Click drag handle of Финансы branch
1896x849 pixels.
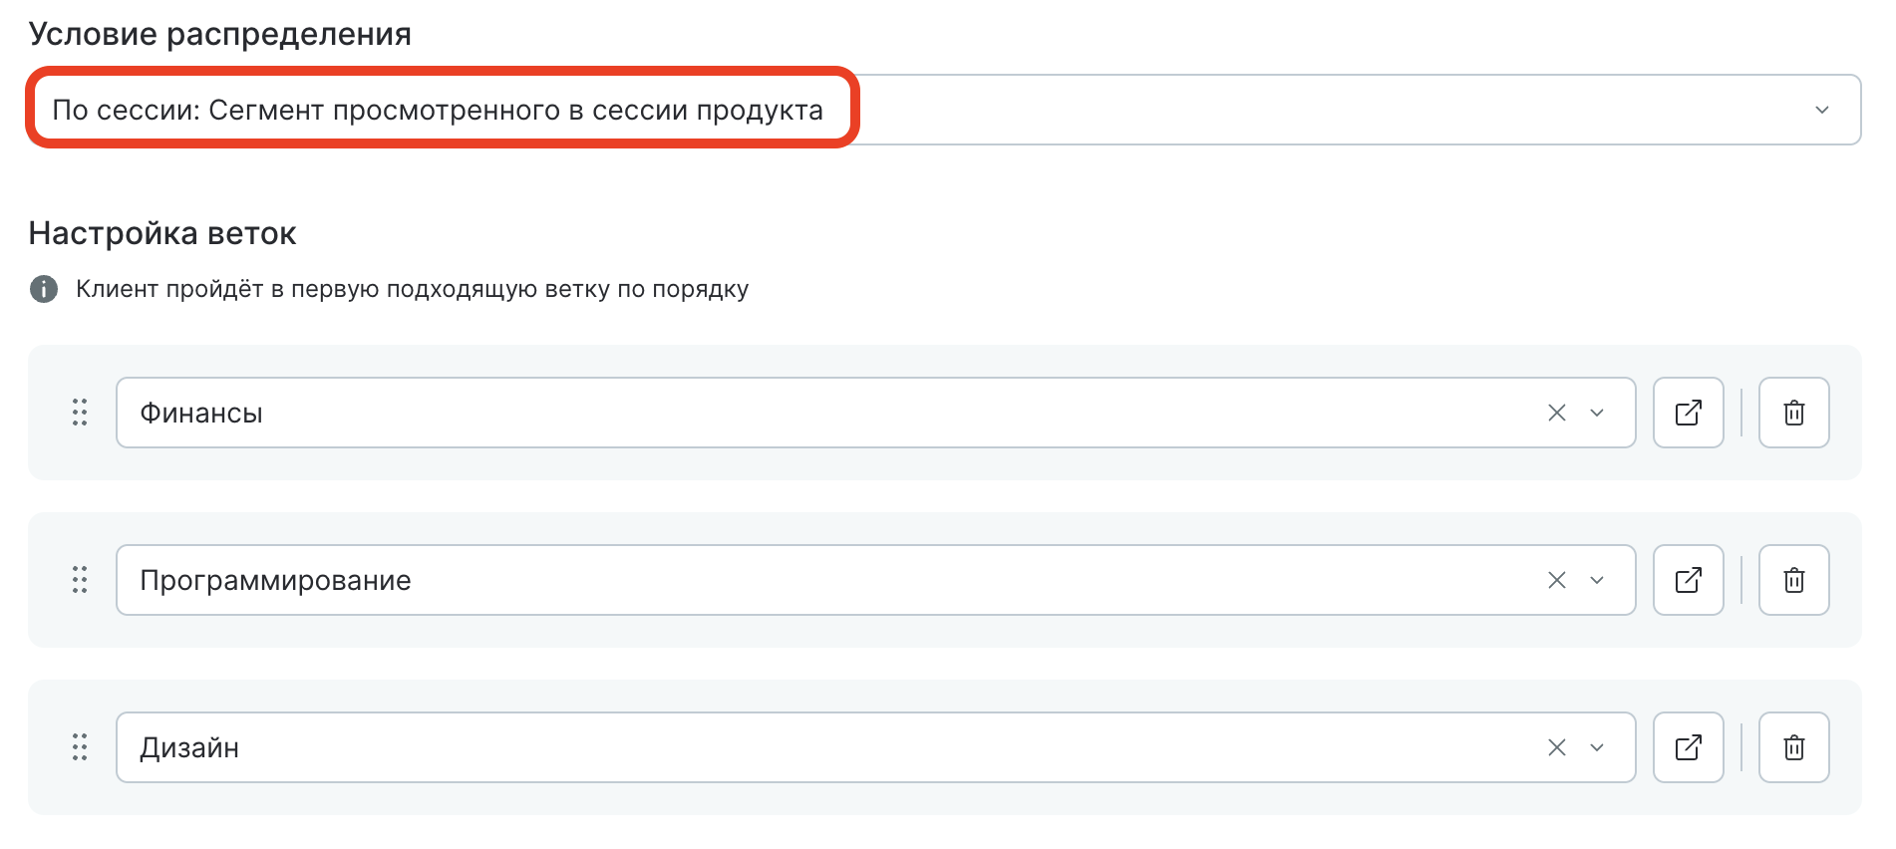80,413
